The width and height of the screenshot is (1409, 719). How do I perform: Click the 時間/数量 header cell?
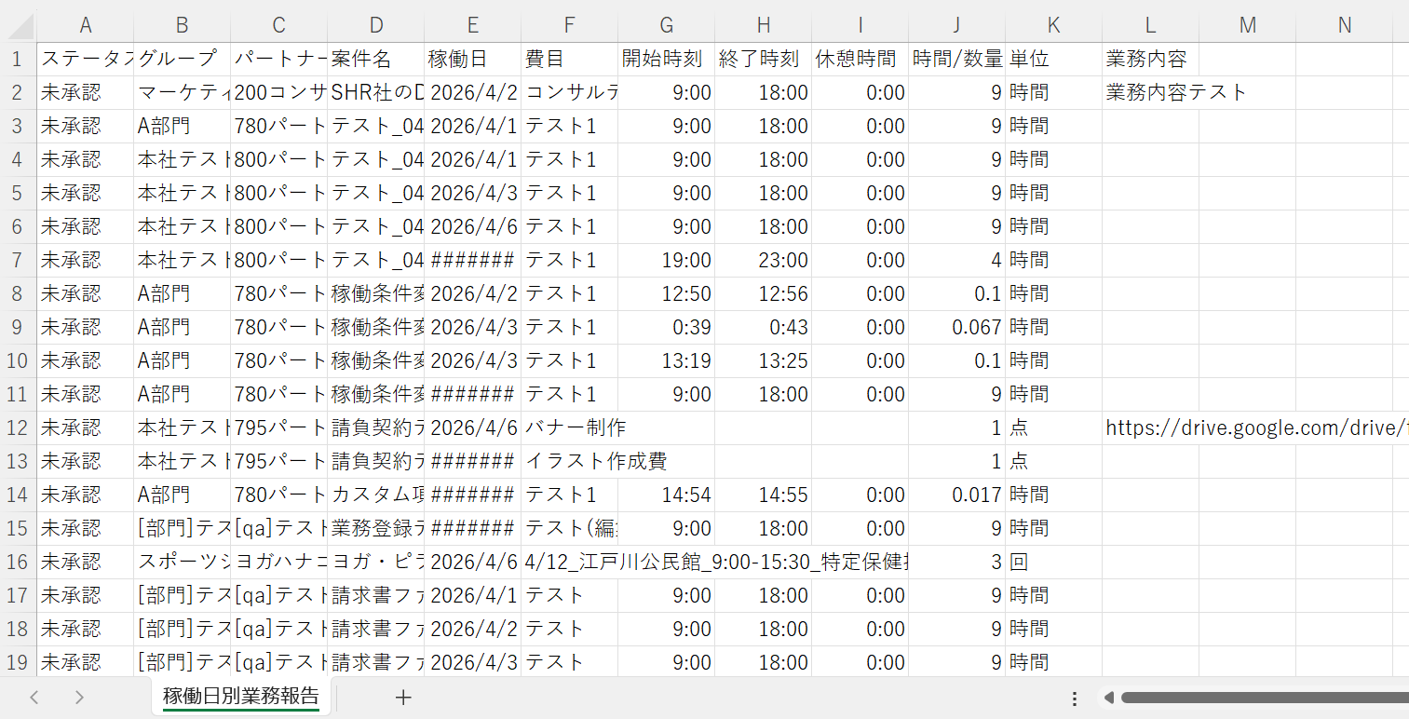tap(957, 60)
